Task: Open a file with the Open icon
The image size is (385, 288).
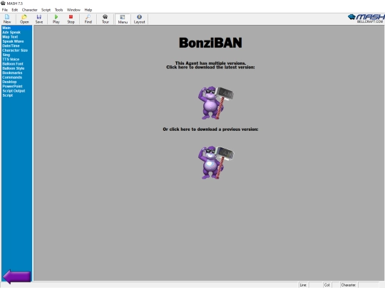Action: [x=24, y=19]
